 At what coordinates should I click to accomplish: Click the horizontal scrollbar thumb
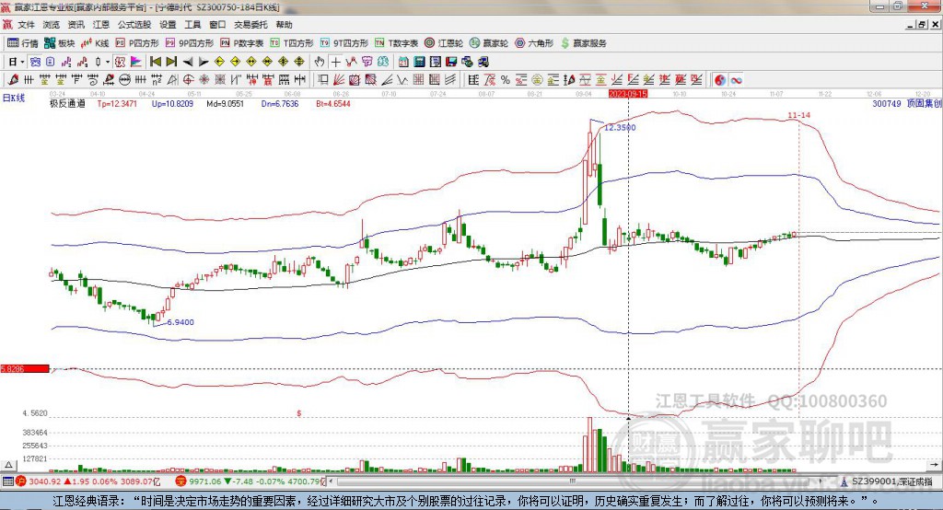573,481
